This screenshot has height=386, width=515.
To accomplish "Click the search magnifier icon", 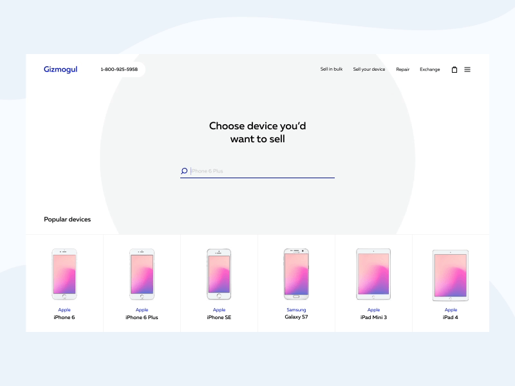I will point(183,170).
